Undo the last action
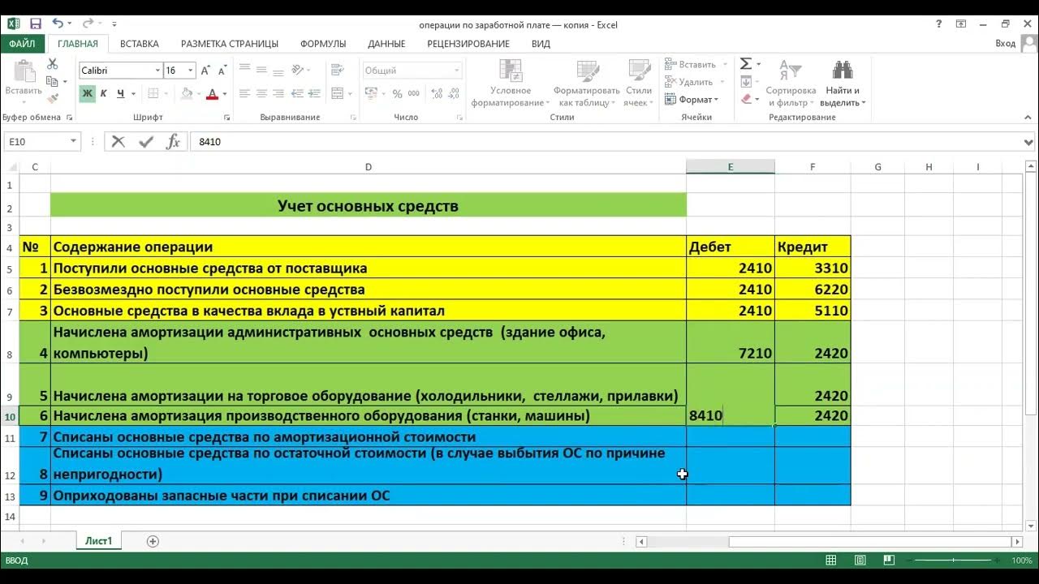 point(58,24)
